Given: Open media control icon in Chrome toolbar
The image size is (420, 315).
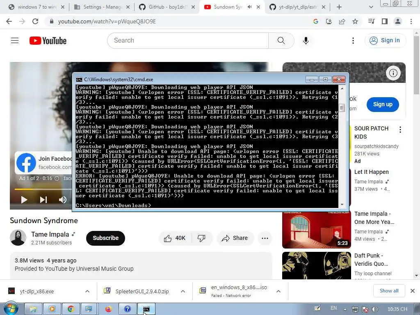Looking at the screenshot, I should [371, 21].
